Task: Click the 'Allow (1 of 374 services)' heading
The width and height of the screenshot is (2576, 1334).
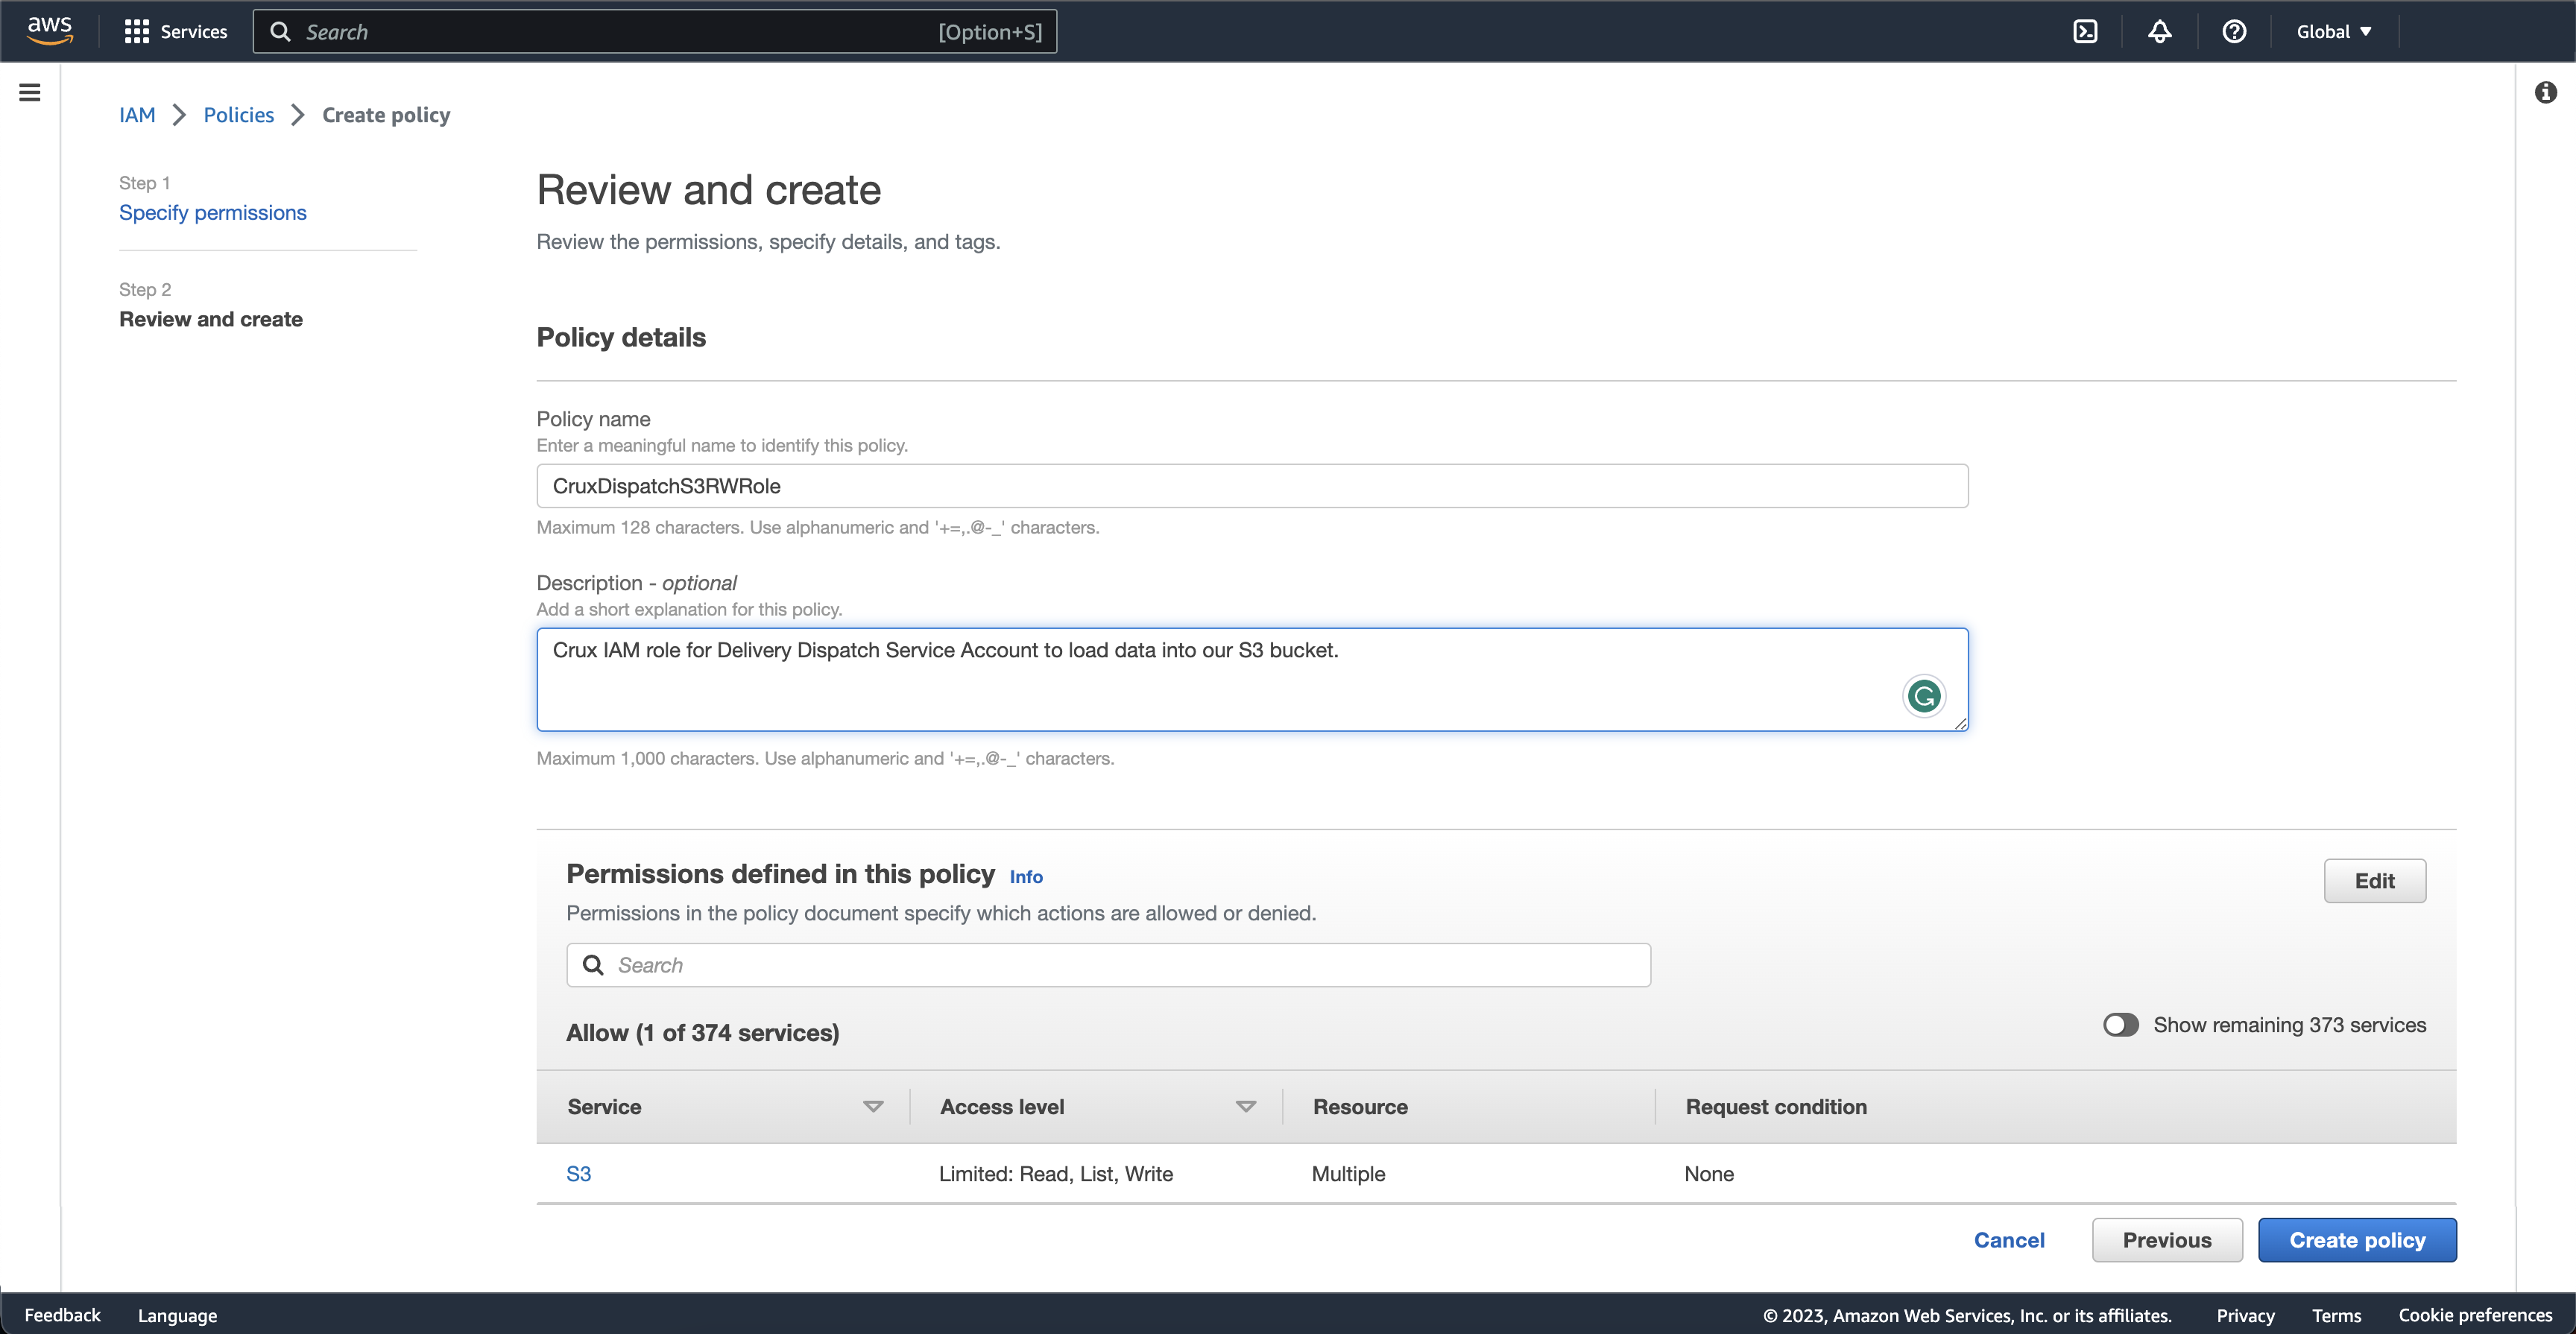Action: (703, 1033)
